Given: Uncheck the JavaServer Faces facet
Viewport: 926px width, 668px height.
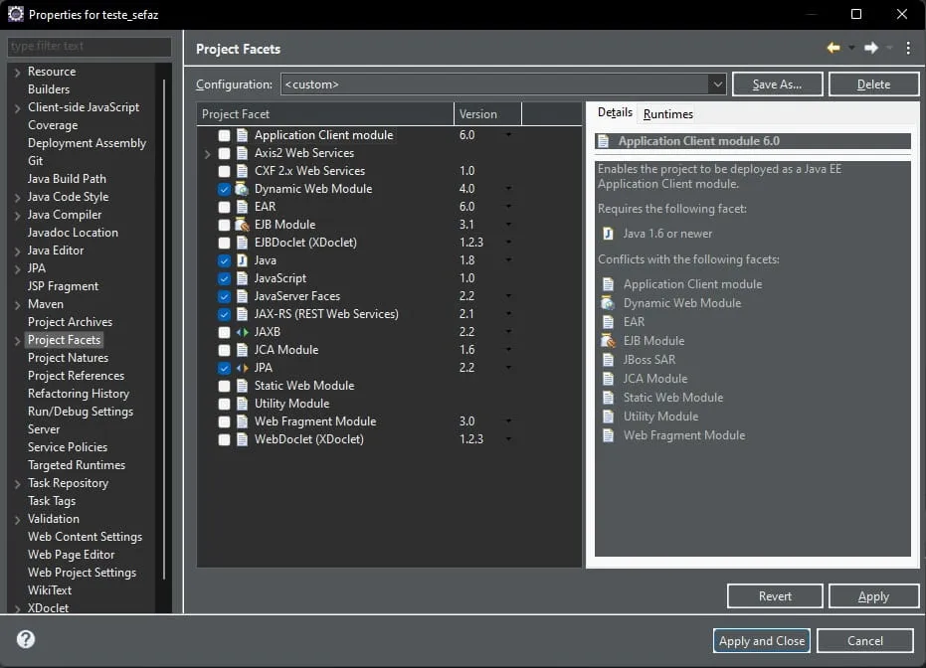Looking at the screenshot, I should click(x=224, y=296).
